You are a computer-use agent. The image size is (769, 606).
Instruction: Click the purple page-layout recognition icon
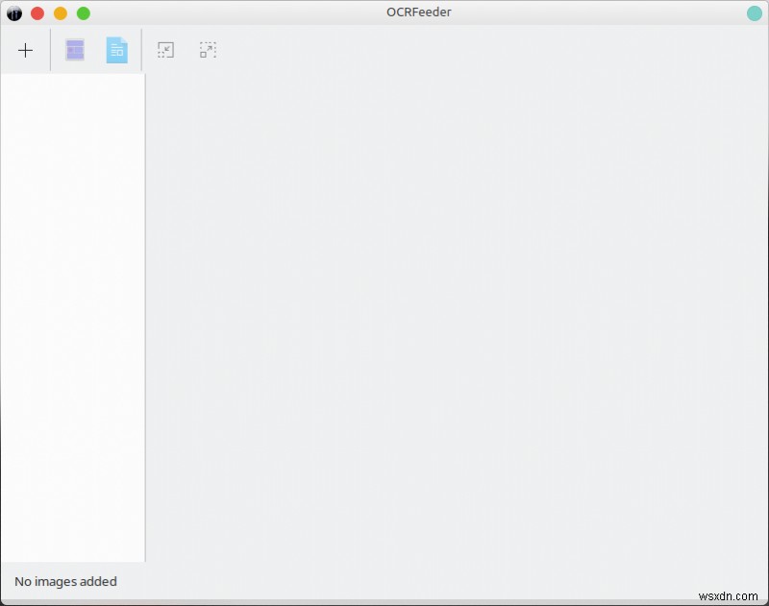coord(74,50)
